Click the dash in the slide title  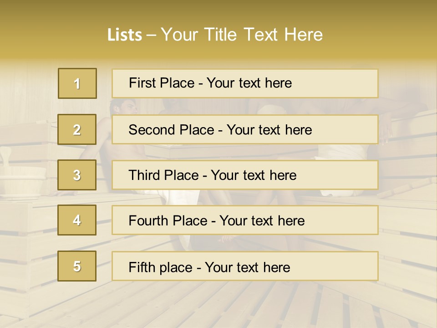151,35
